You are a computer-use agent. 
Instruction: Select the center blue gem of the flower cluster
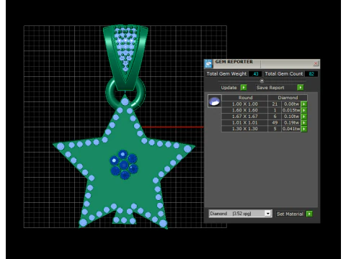point(124,165)
